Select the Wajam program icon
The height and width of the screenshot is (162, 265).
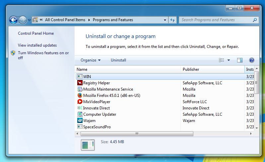pyautogui.click(x=80, y=120)
